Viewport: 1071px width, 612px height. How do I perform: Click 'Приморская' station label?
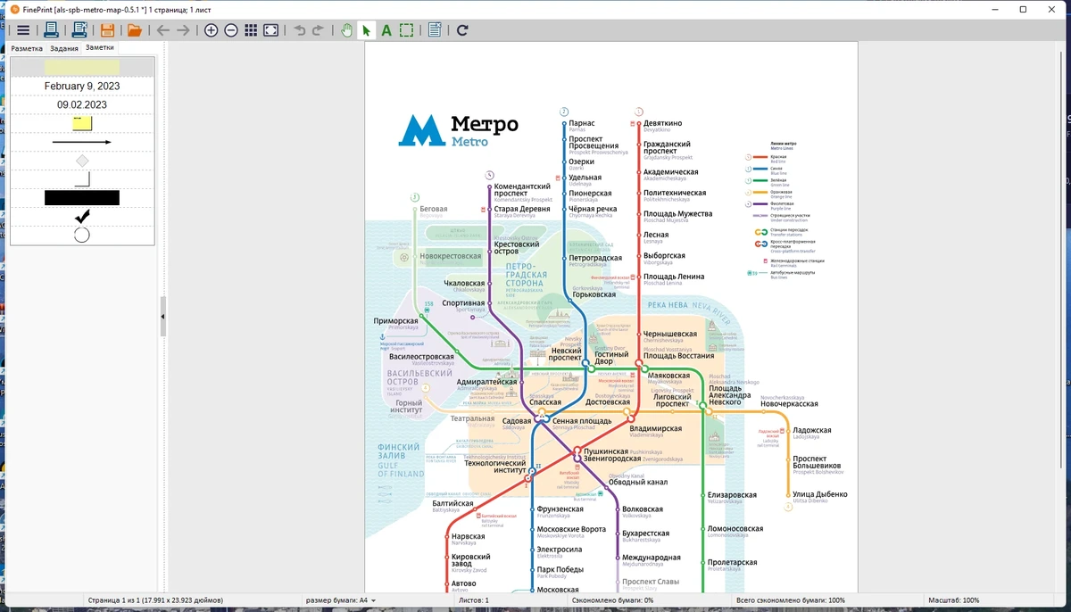[x=395, y=320]
